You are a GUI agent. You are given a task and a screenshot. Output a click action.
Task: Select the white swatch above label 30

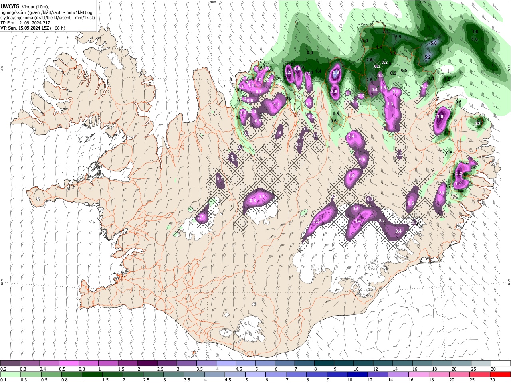tap(500, 363)
